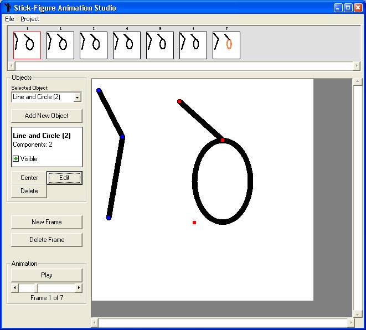Screen dimensions: 366x330
Task: Click the Add New Object button
Action: coord(47,116)
